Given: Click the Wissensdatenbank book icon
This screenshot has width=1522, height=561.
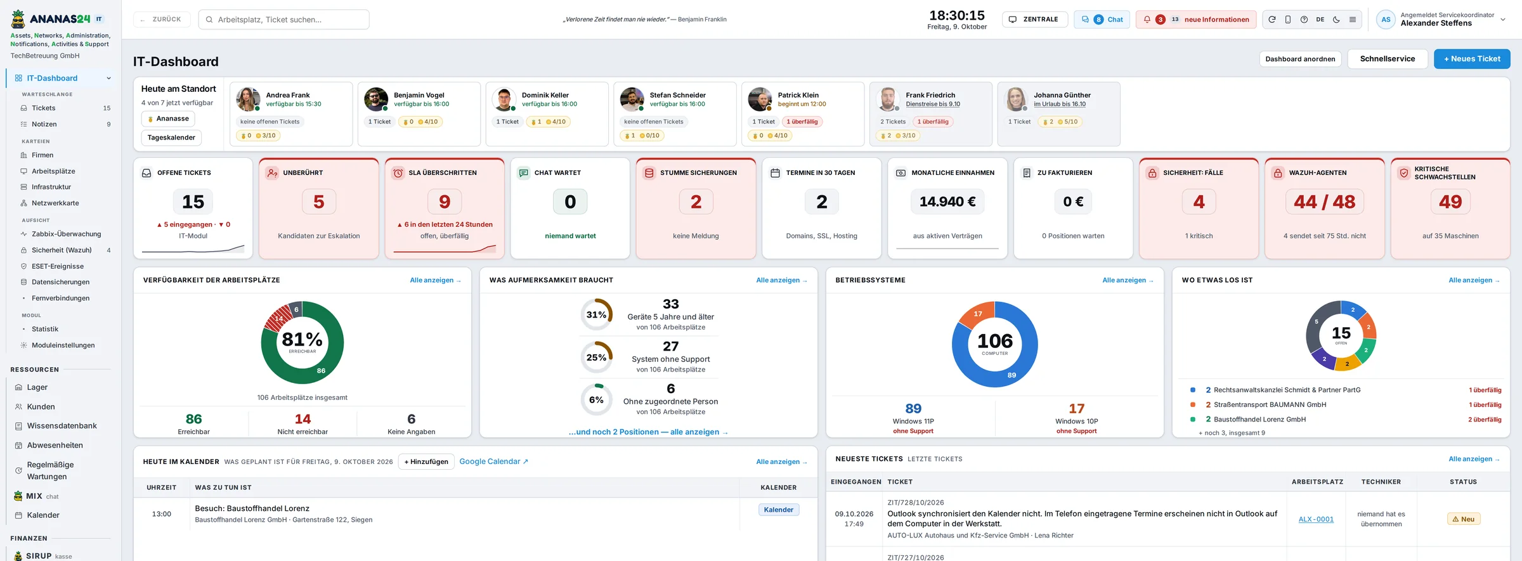Looking at the screenshot, I should point(18,426).
